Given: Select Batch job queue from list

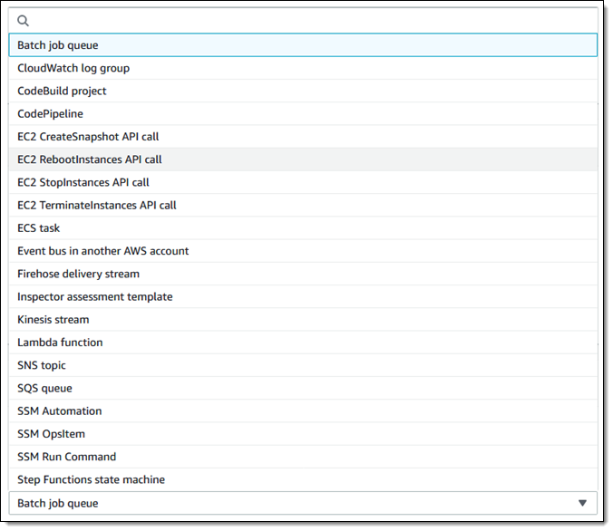Looking at the screenshot, I should coord(58,45).
